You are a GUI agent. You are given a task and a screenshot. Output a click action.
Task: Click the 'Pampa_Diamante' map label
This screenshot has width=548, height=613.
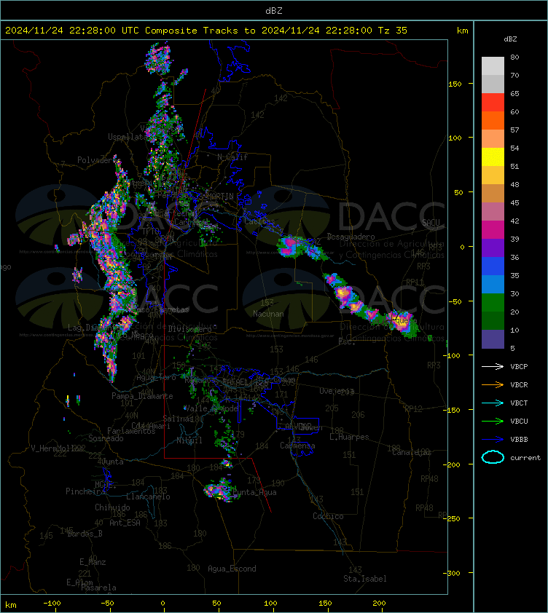(142, 396)
